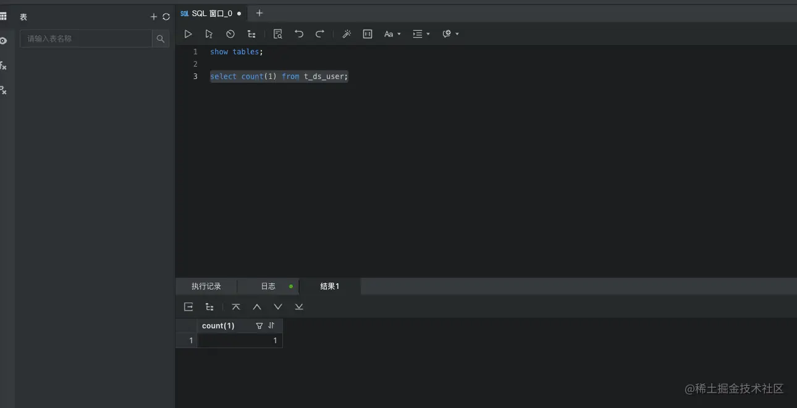Switch to the 执行记录 tab
This screenshot has width=797, height=408.
pyautogui.click(x=206, y=286)
